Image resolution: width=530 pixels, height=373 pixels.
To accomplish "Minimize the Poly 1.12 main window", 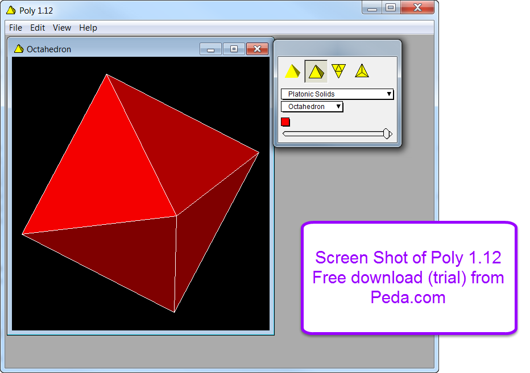I will 372,7.
